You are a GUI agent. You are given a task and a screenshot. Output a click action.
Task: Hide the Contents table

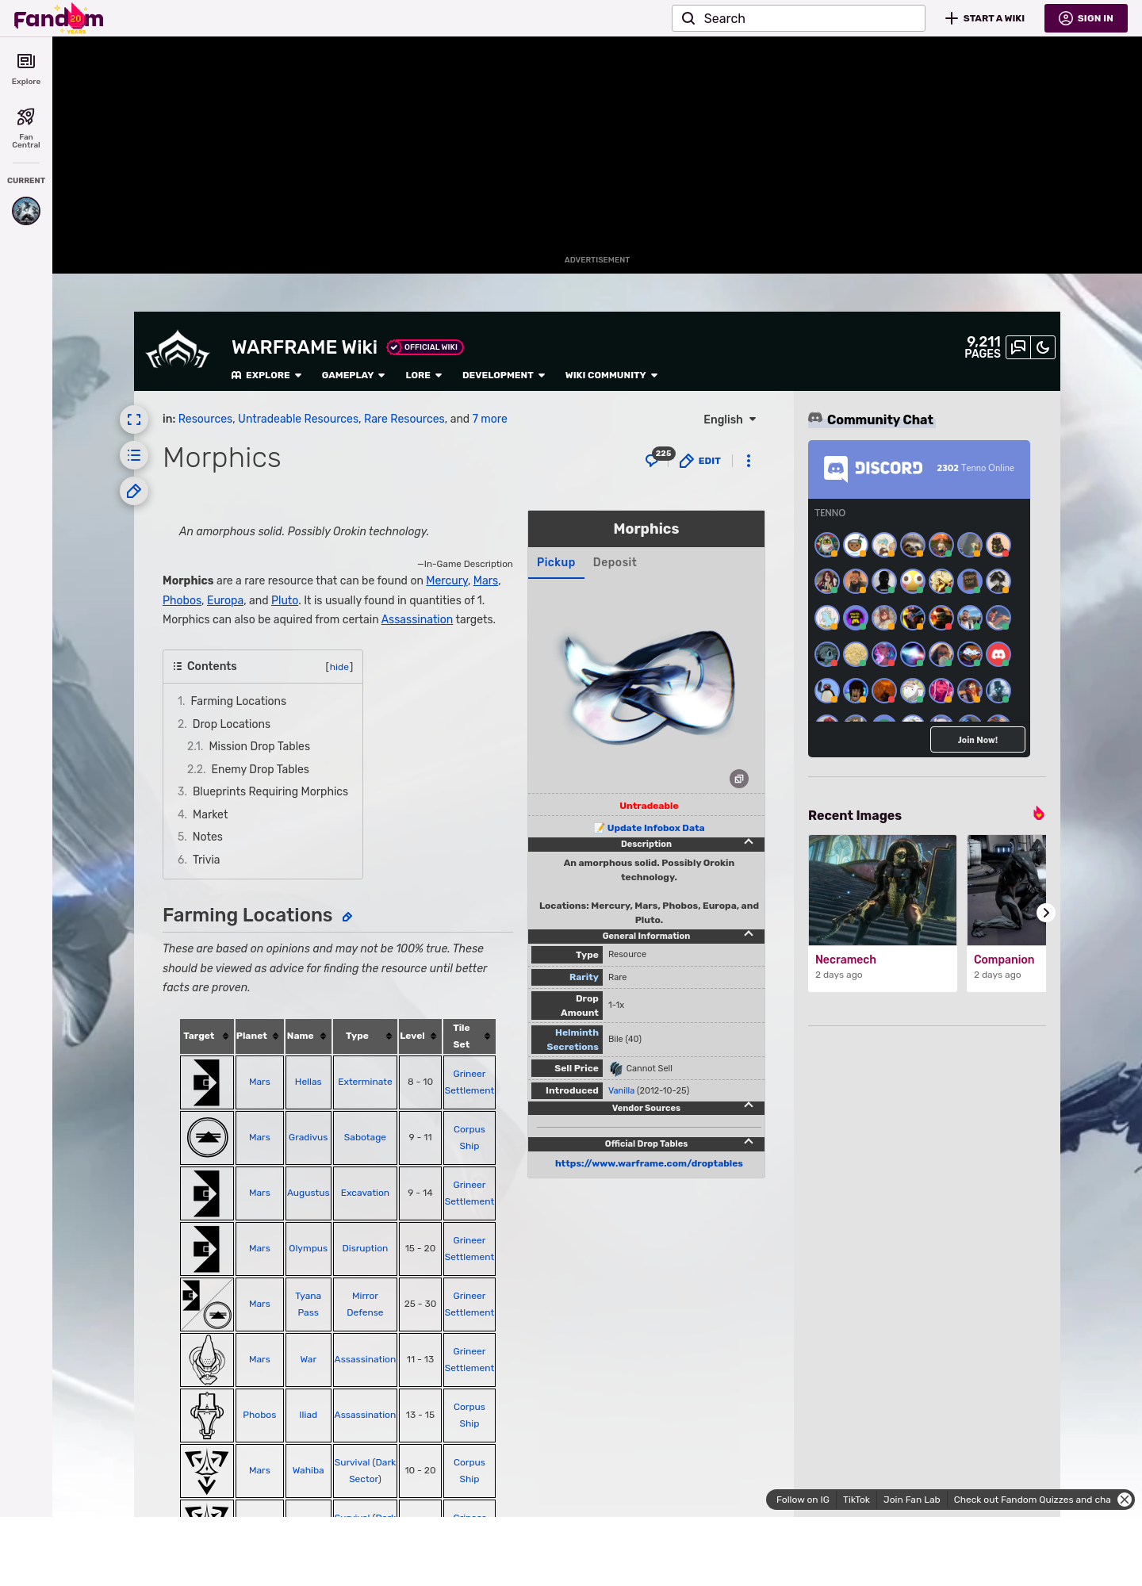[x=339, y=667]
